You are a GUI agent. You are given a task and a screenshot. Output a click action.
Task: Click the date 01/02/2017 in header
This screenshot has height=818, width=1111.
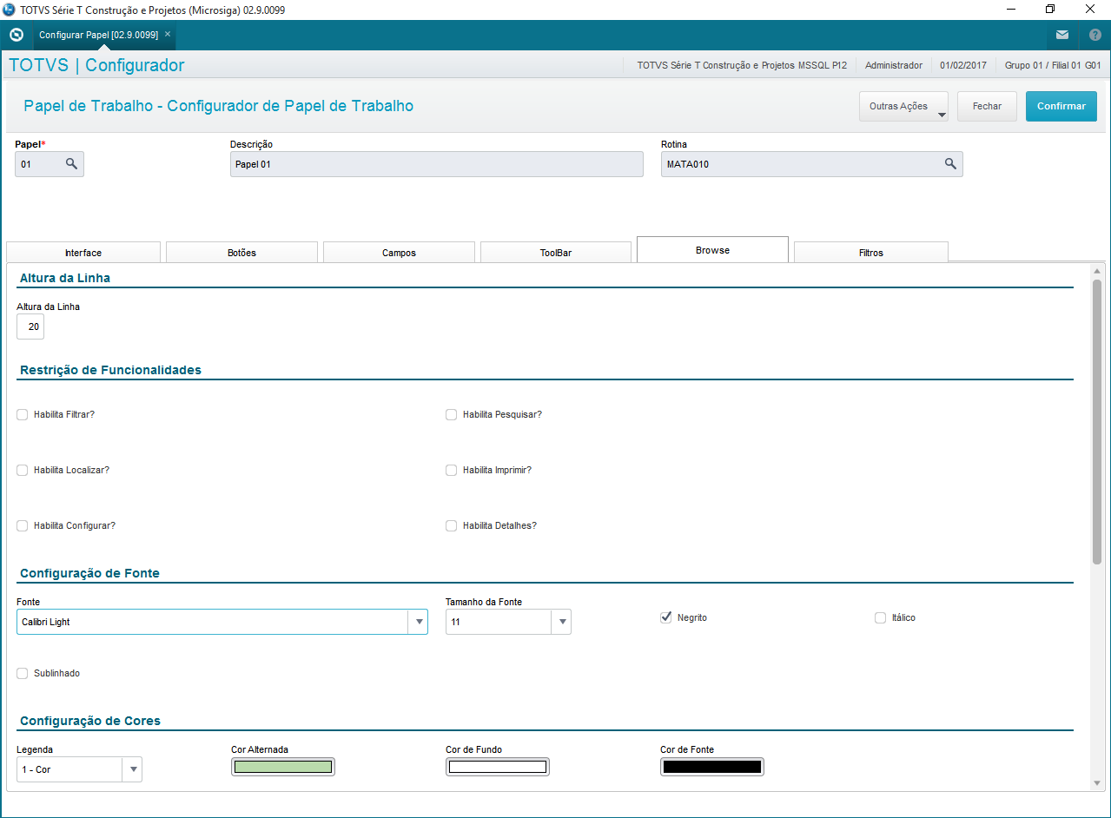tap(963, 65)
